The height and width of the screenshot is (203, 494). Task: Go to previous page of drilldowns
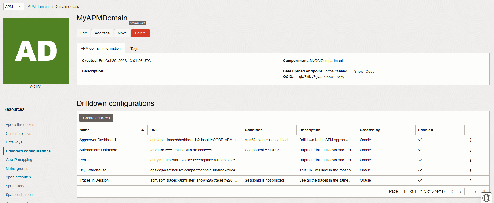(460, 192)
